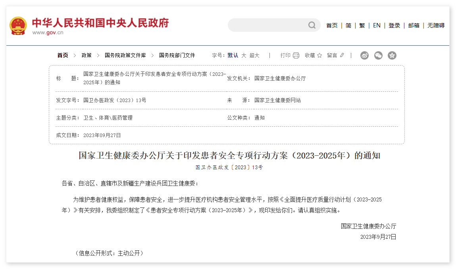Switch language to EN

376,25
